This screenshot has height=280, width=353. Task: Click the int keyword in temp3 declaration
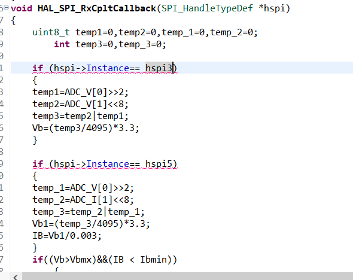point(62,44)
